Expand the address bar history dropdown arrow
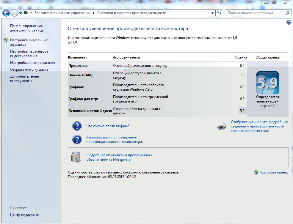Image resolution: width=293 pixels, height=224 pixels. (212, 13)
